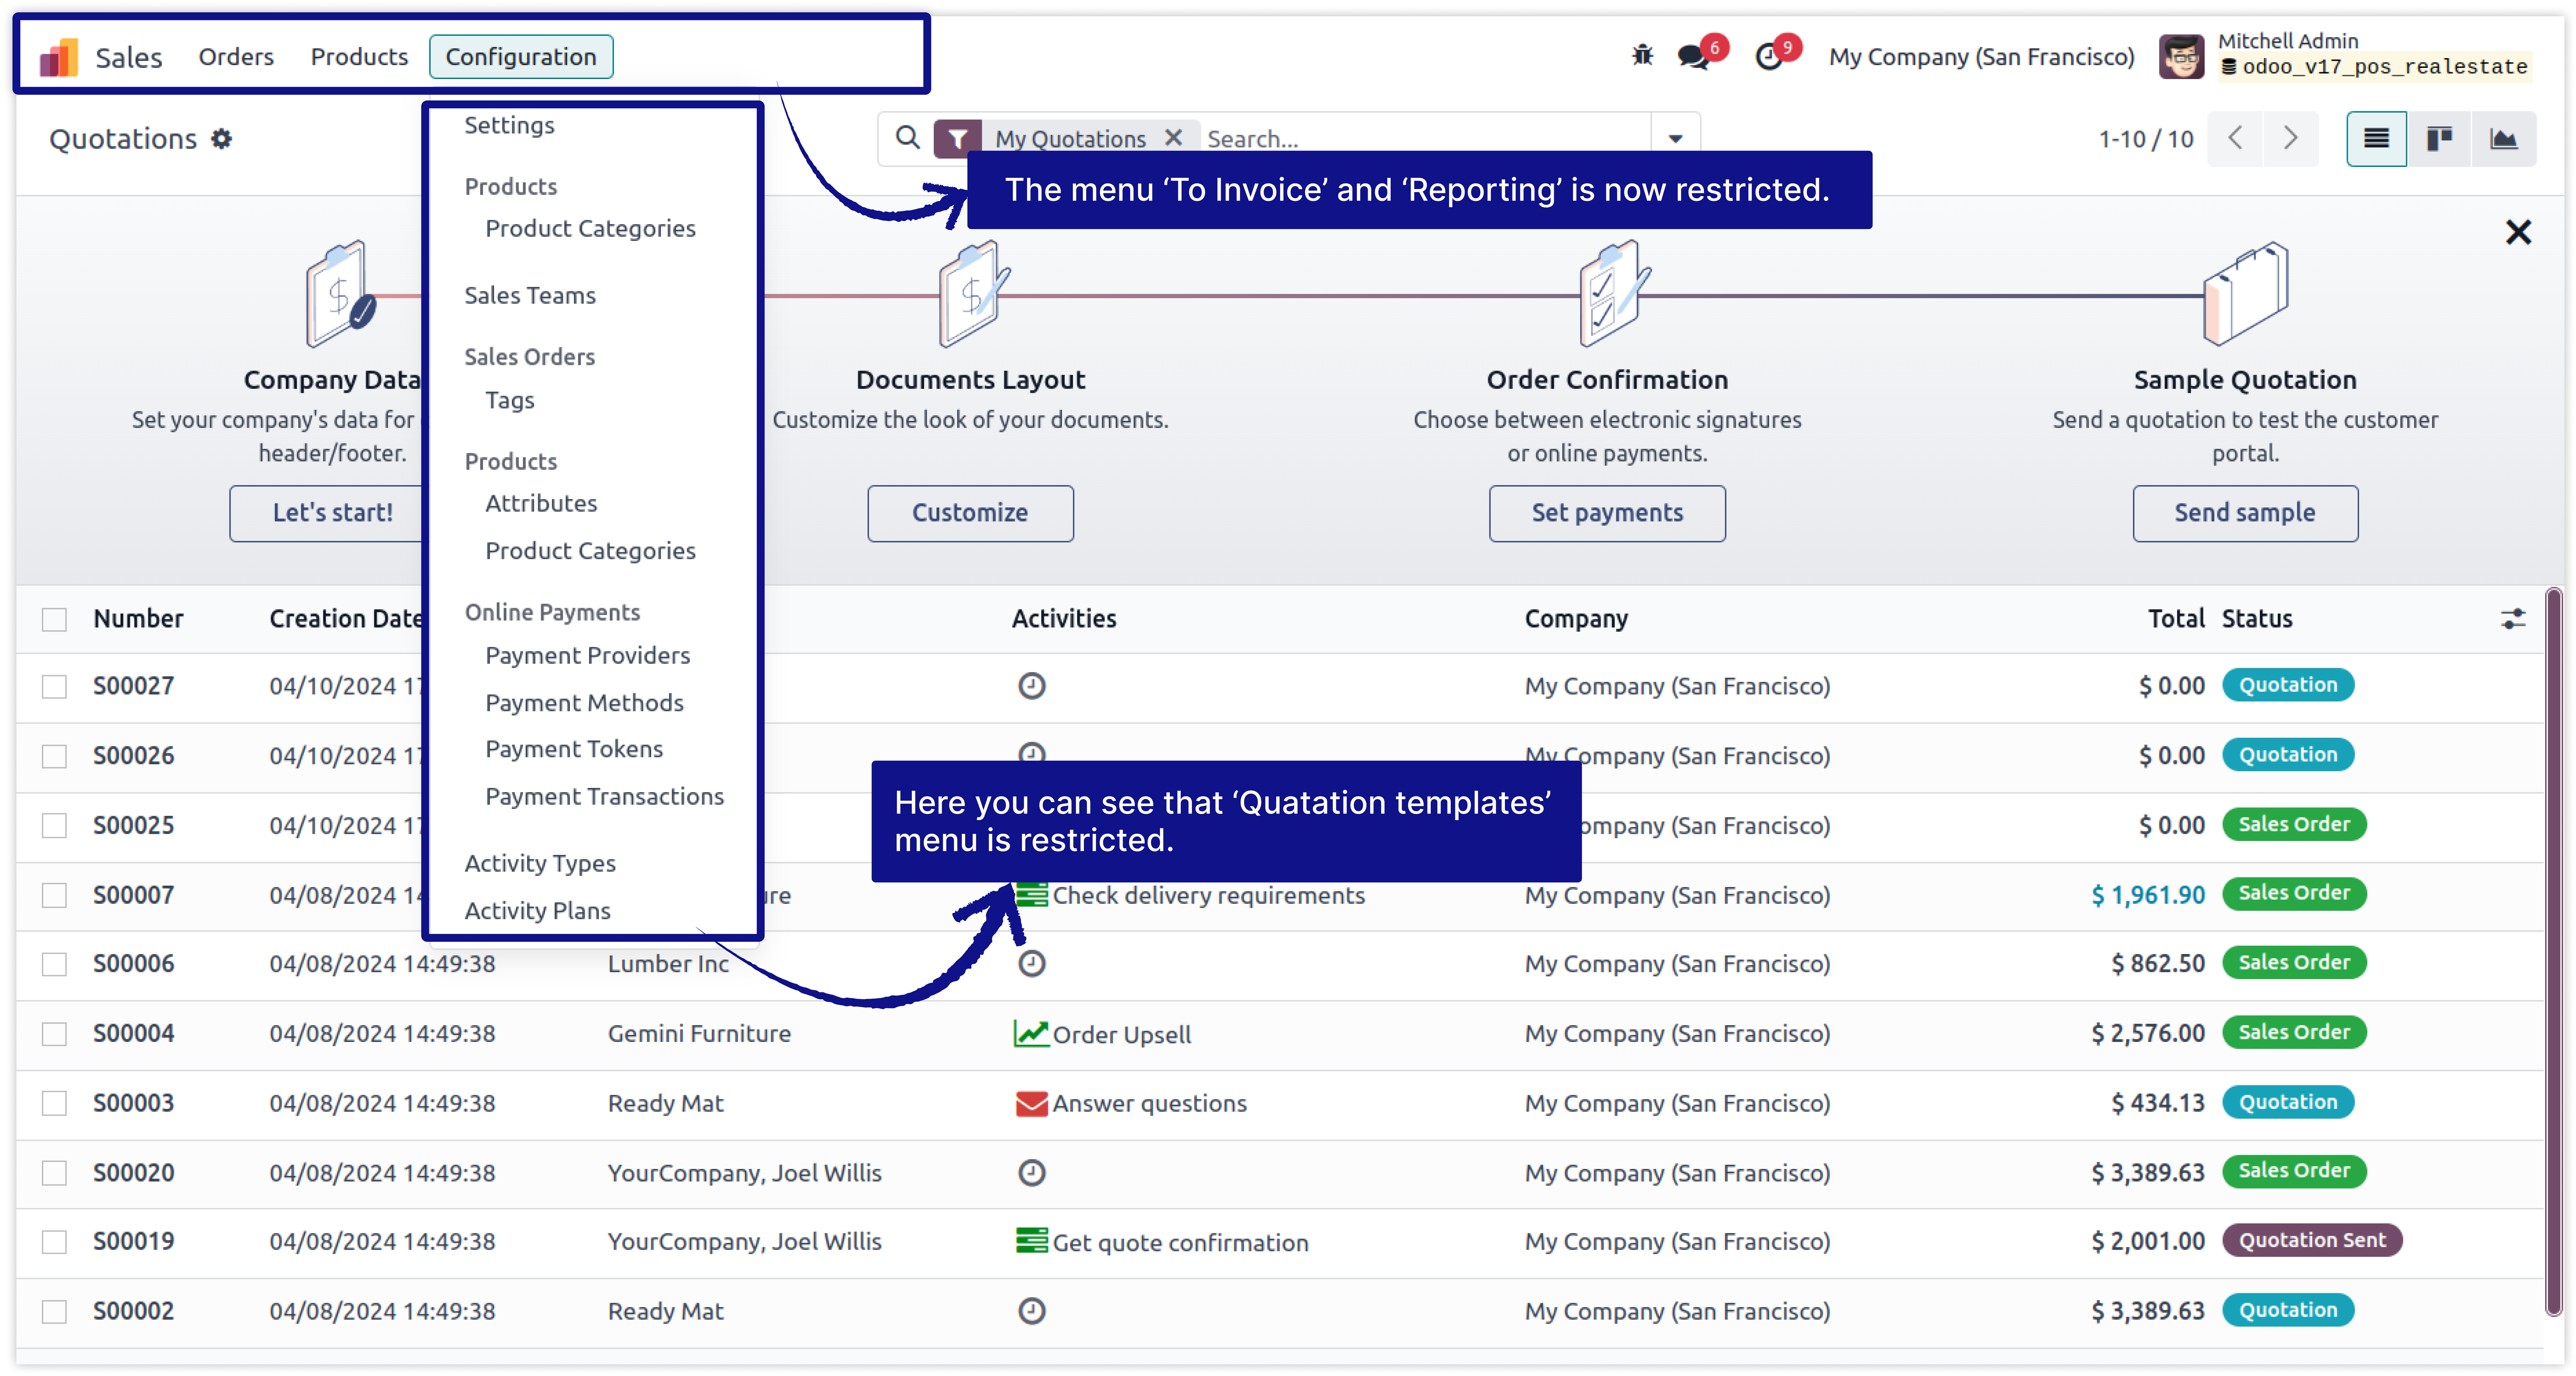Select the checkbox for order S00004

tap(54, 1034)
